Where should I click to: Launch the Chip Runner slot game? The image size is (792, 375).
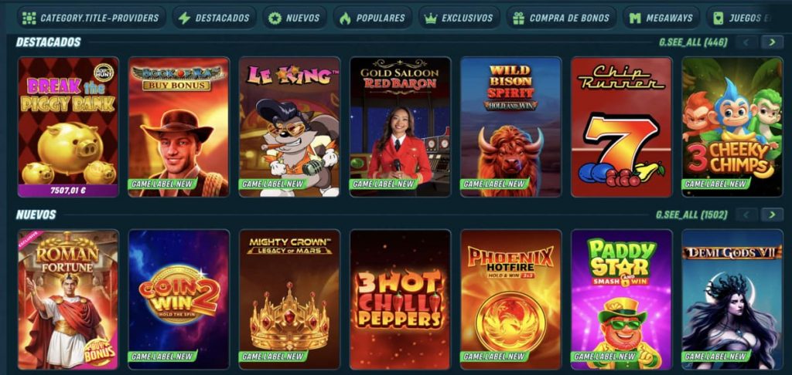pyautogui.click(x=621, y=127)
